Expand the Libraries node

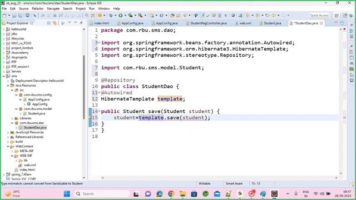[12, 118]
